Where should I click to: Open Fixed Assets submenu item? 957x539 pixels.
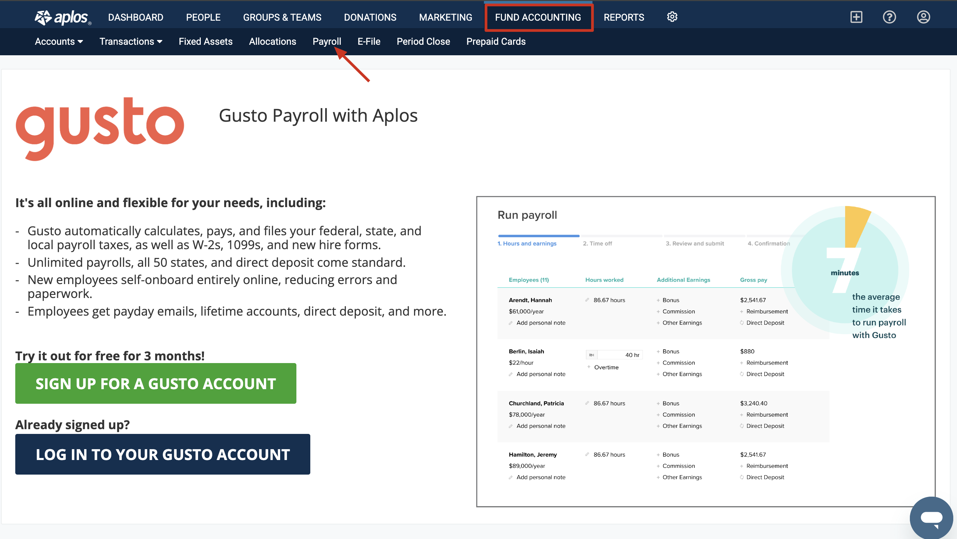click(206, 41)
